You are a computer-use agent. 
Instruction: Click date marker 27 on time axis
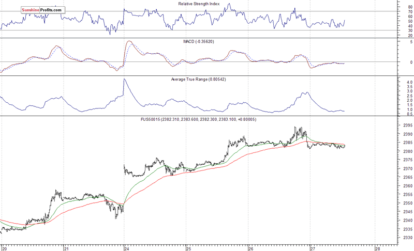click(313, 247)
